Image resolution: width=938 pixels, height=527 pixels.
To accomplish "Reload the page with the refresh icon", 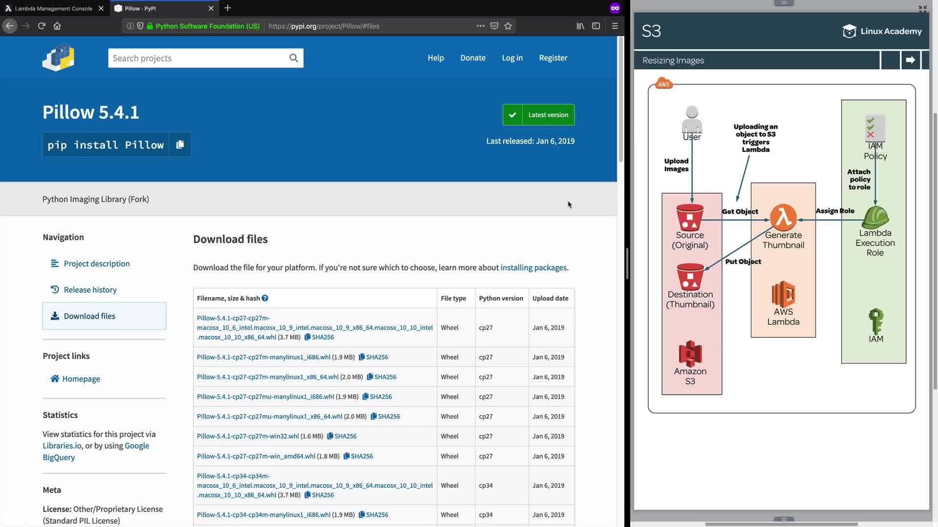I will point(42,26).
